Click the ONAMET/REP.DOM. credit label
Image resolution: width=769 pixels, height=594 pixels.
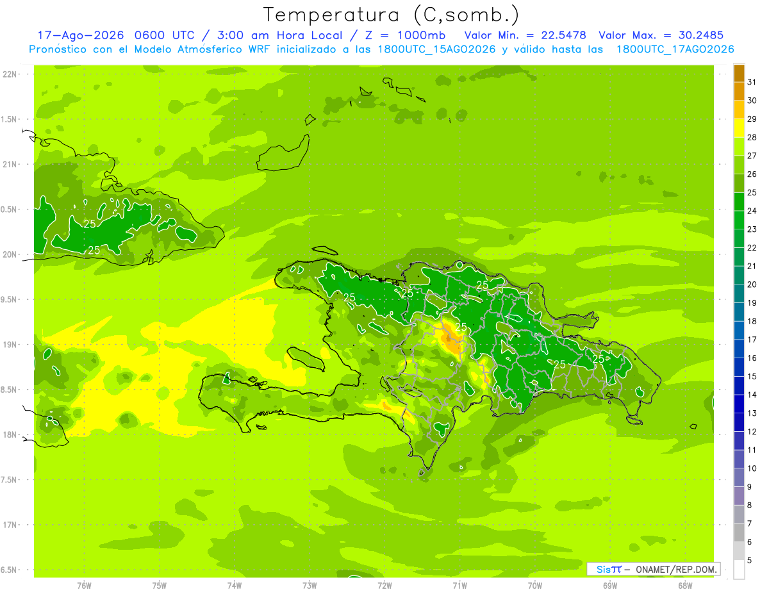(x=676, y=569)
